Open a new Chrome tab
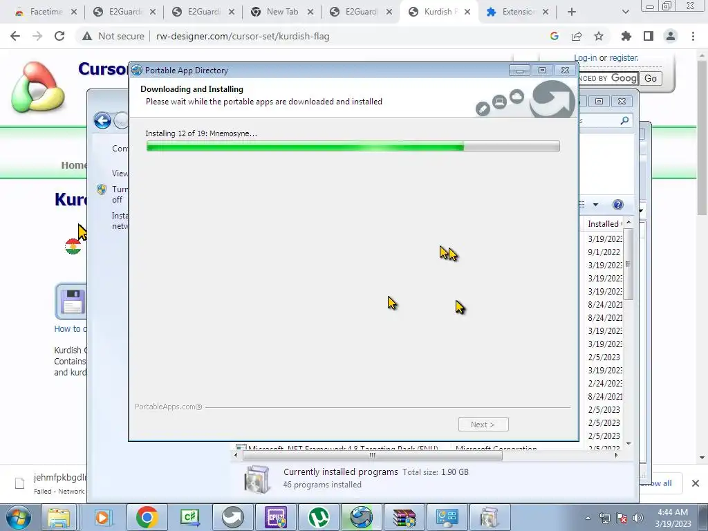The width and height of the screenshot is (708, 531). 572,12
